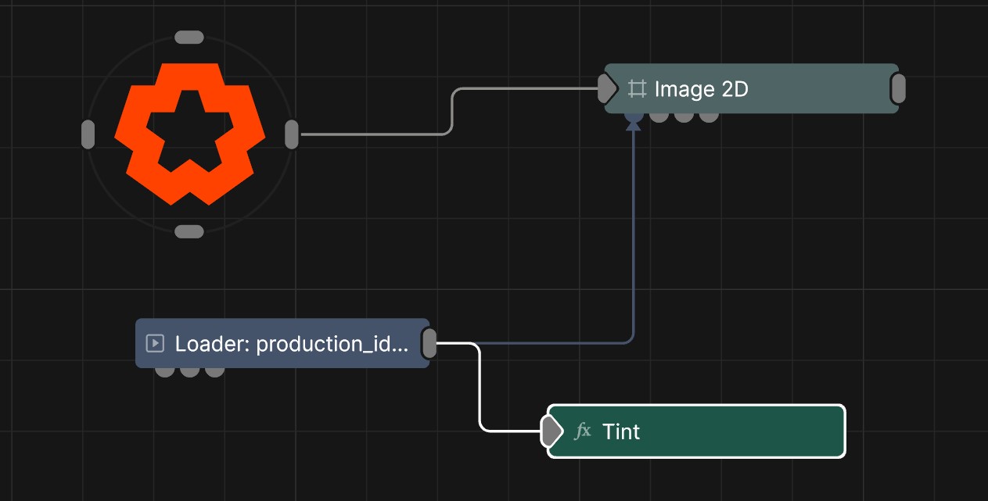Click the output port of the Loader node
The image size is (988, 501).
tap(429, 343)
